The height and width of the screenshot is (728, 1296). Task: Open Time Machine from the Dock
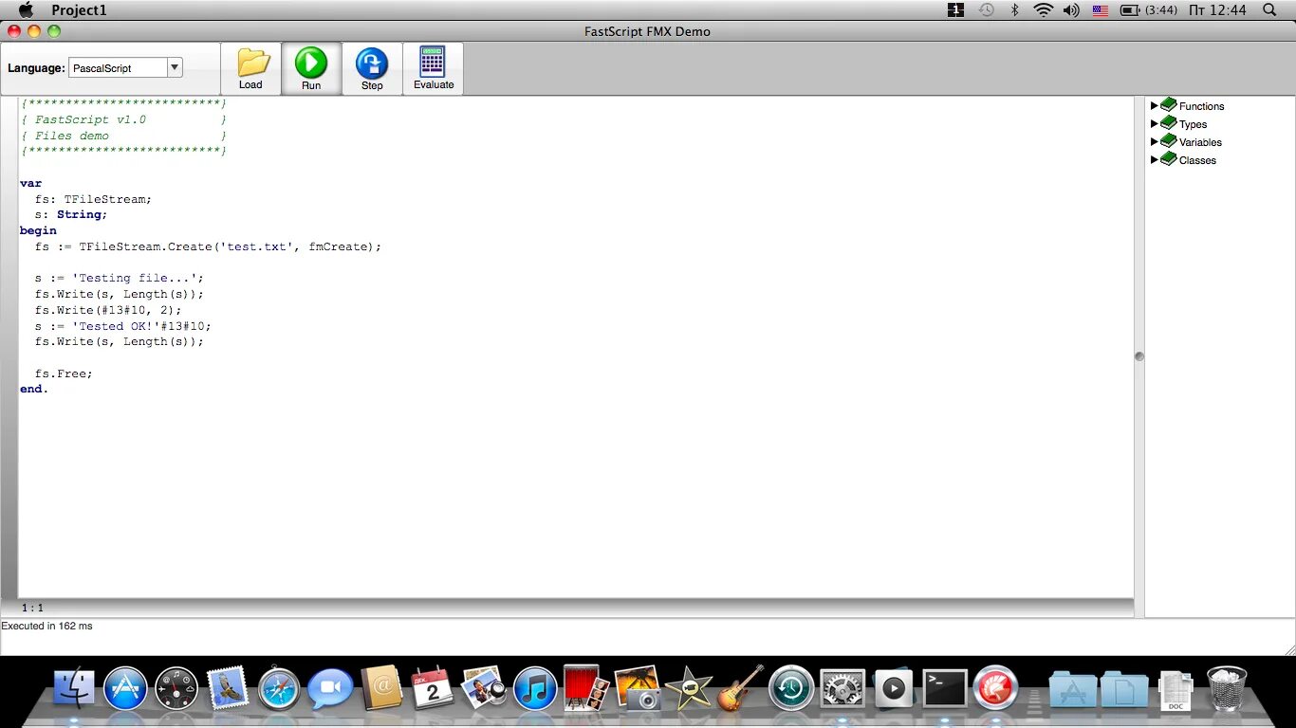click(x=791, y=688)
